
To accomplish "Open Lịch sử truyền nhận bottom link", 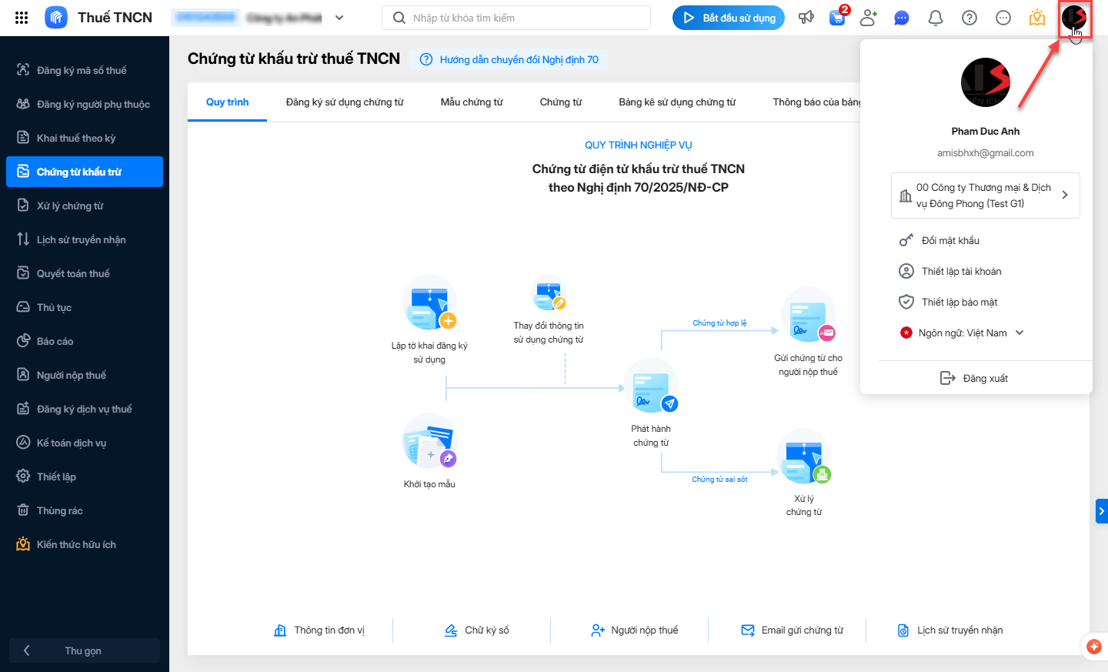I will click(950, 630).
